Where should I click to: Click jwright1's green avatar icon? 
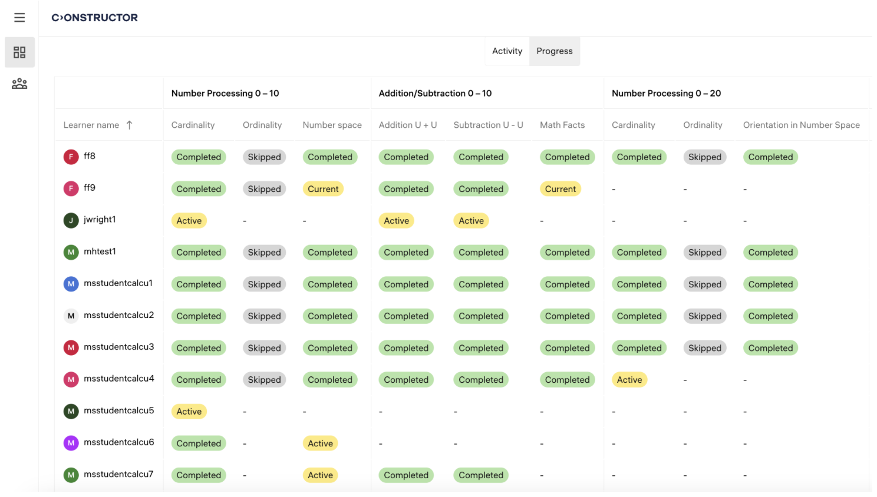pos(71,220)
